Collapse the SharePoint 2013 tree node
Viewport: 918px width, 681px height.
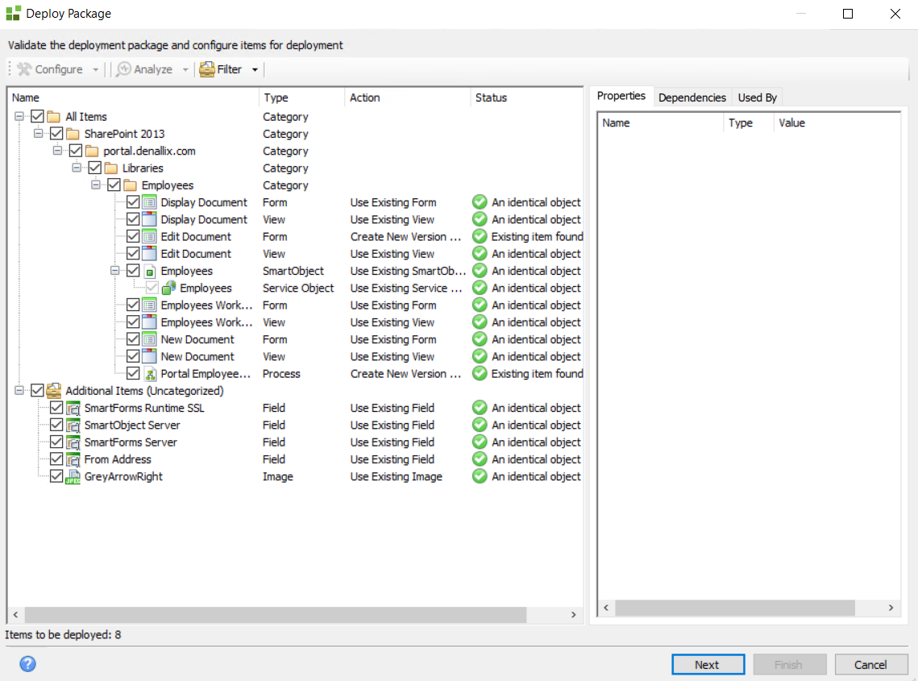tap(38, 134)
